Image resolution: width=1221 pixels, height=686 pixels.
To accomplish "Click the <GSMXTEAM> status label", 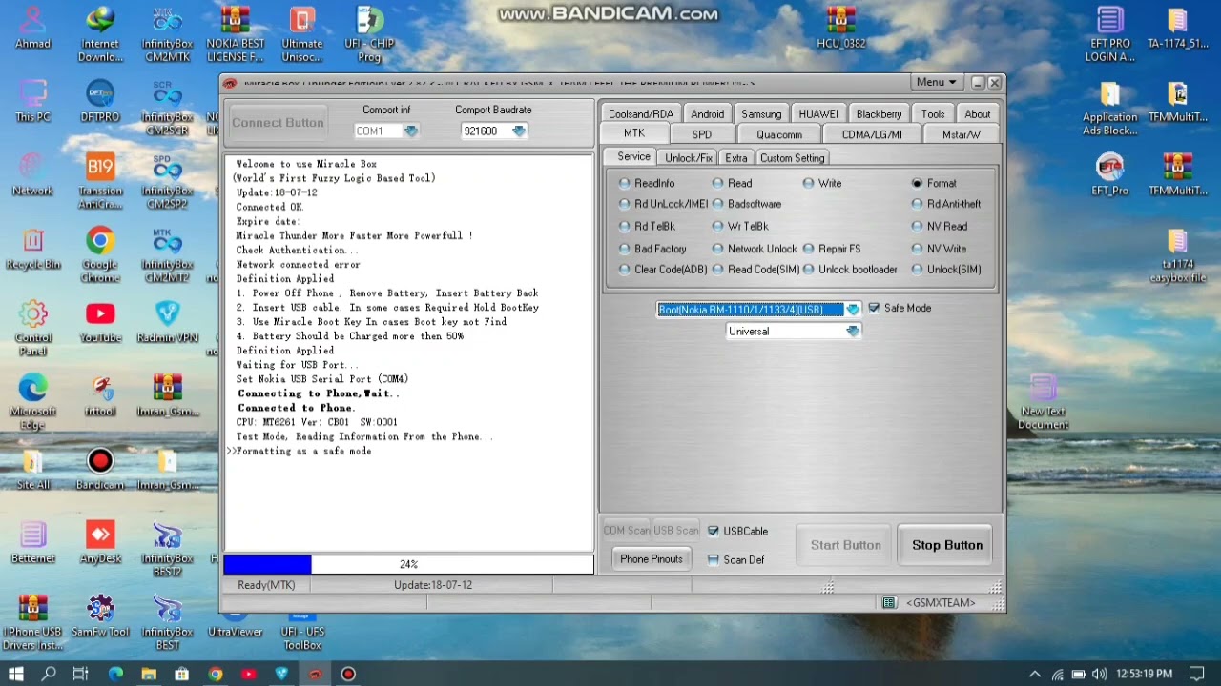I will (940, 603).
